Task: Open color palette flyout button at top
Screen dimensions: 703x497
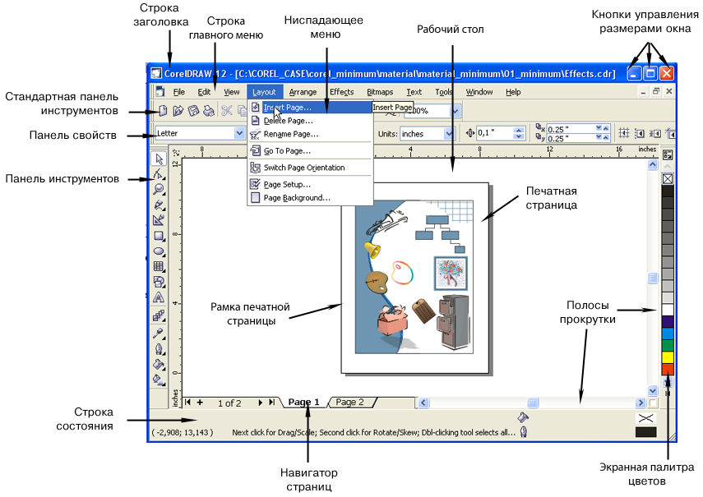Action: [x=668, y=155]
